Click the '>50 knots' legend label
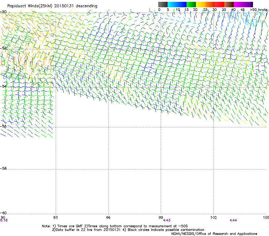Screen dimensions: 269x236 (258, 10)
